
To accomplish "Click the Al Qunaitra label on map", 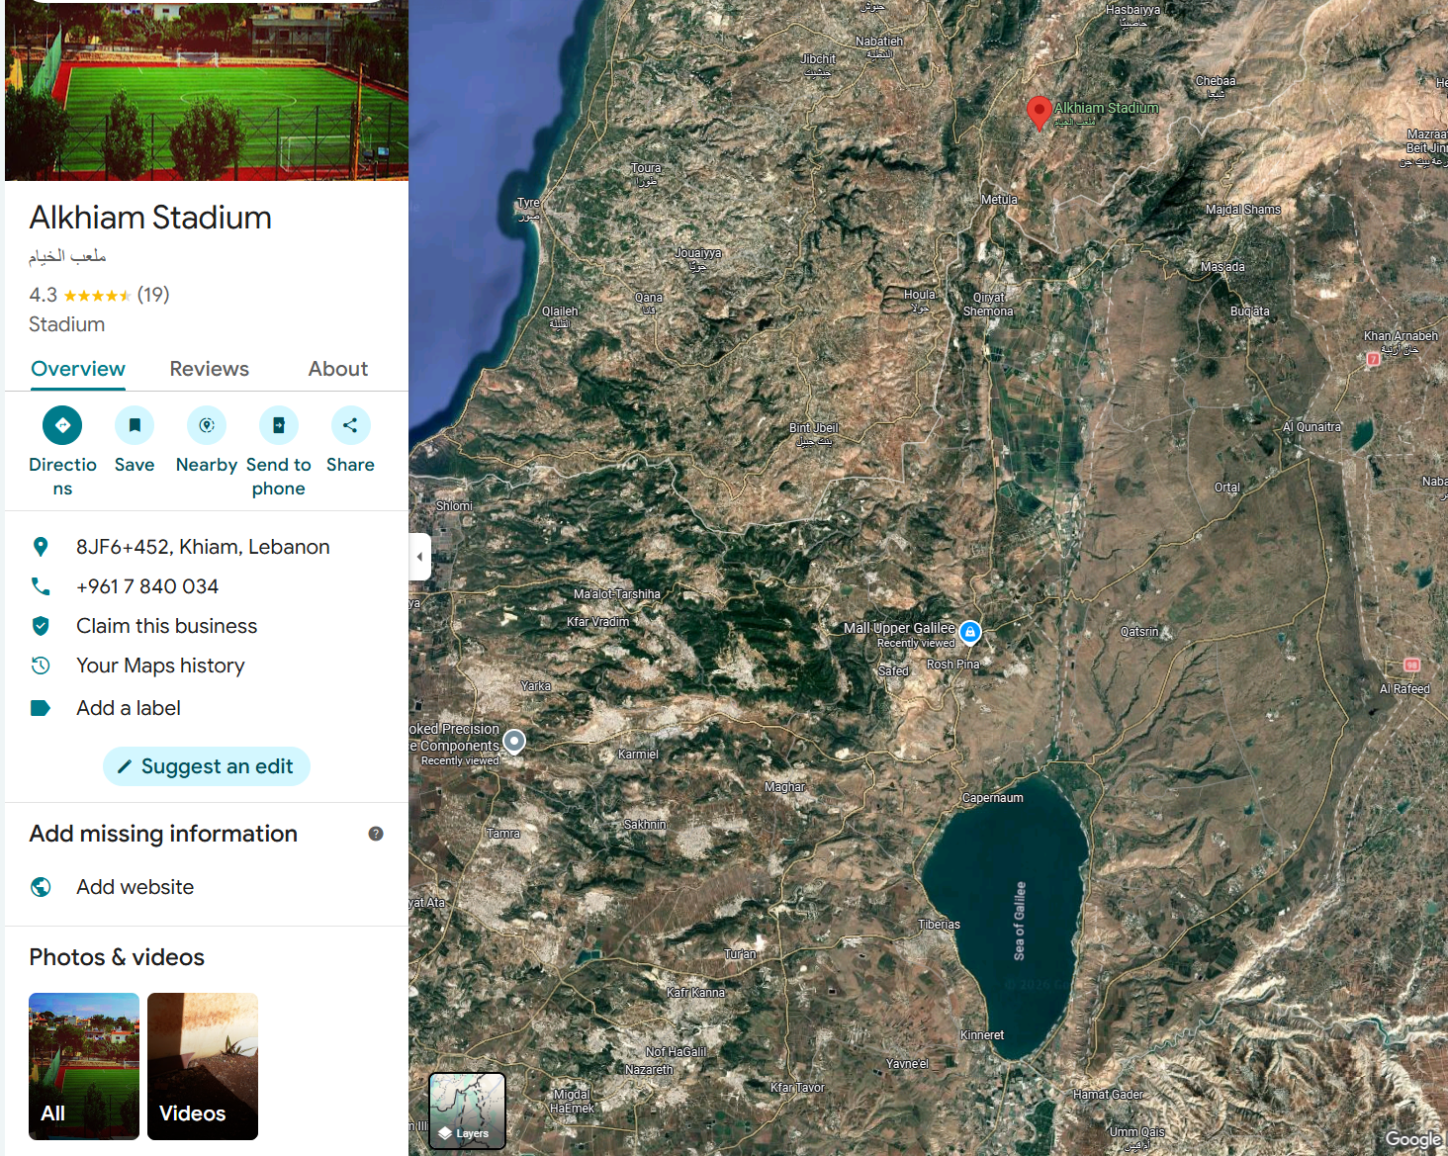I will coord(1312,427).
